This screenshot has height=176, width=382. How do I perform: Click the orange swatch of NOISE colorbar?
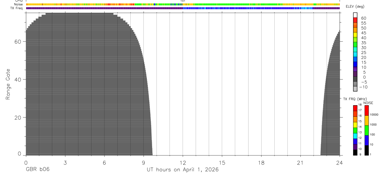(366, 120)
